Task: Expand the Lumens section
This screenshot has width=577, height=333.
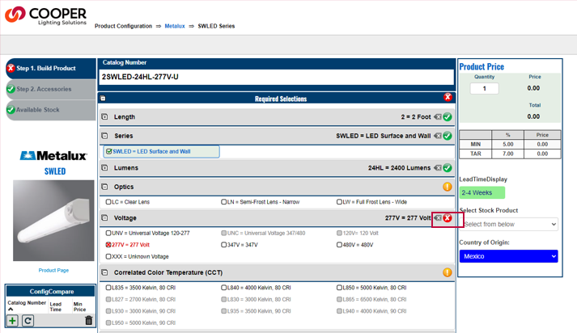Action: tap(104, 167)
